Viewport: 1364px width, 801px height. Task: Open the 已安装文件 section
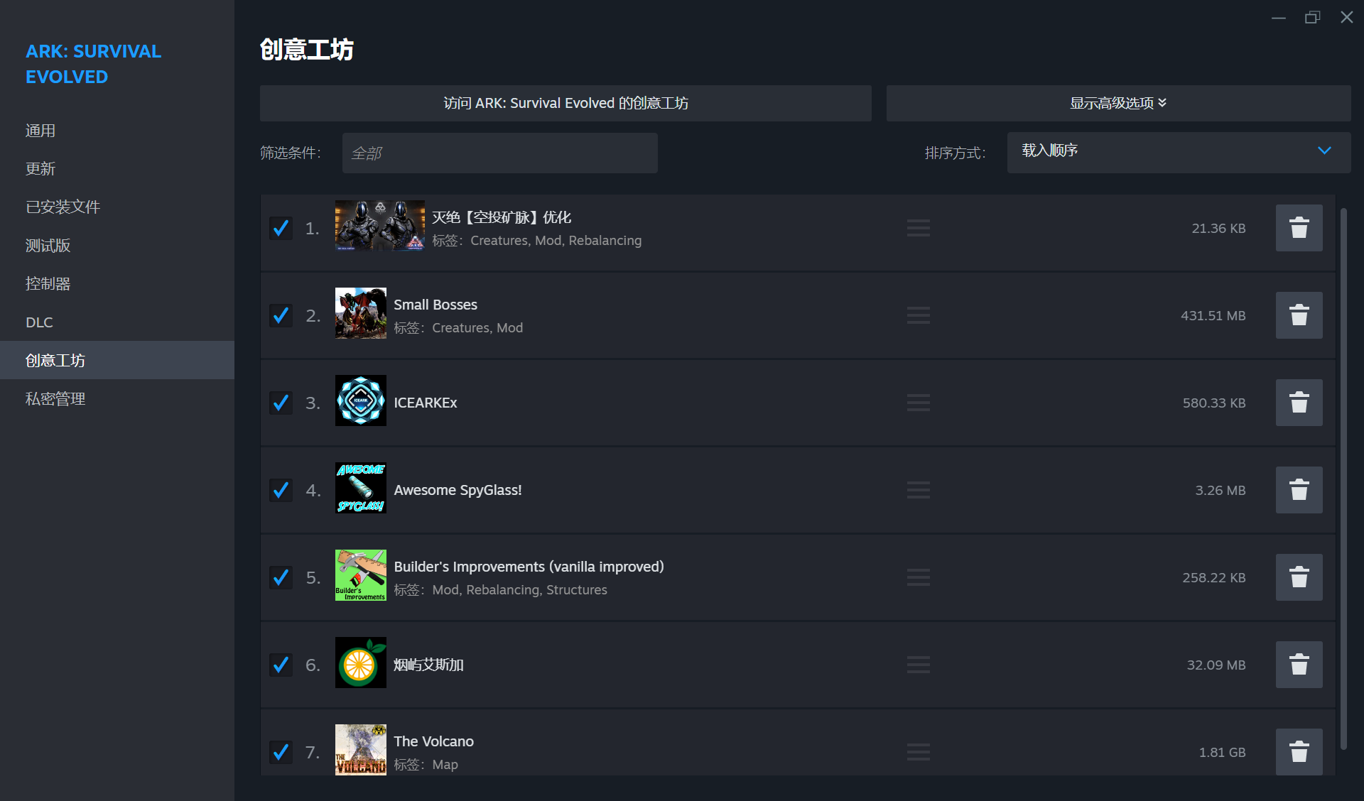coord(117,207)
